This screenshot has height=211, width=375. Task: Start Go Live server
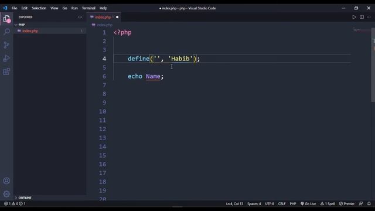point(308,204)
